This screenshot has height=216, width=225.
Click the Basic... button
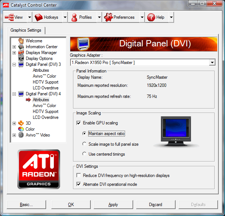(27, 205)
